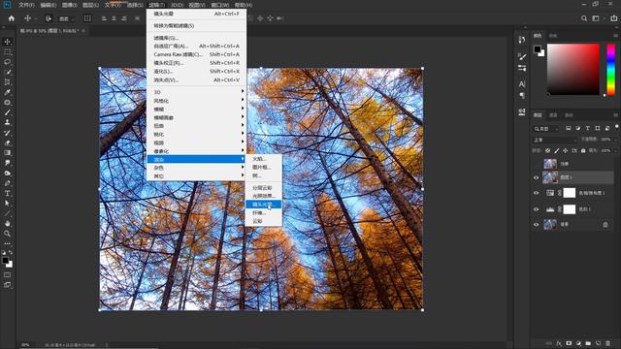
Task: Open the layer filter type dropdown
Action: (x=545, y=128)
